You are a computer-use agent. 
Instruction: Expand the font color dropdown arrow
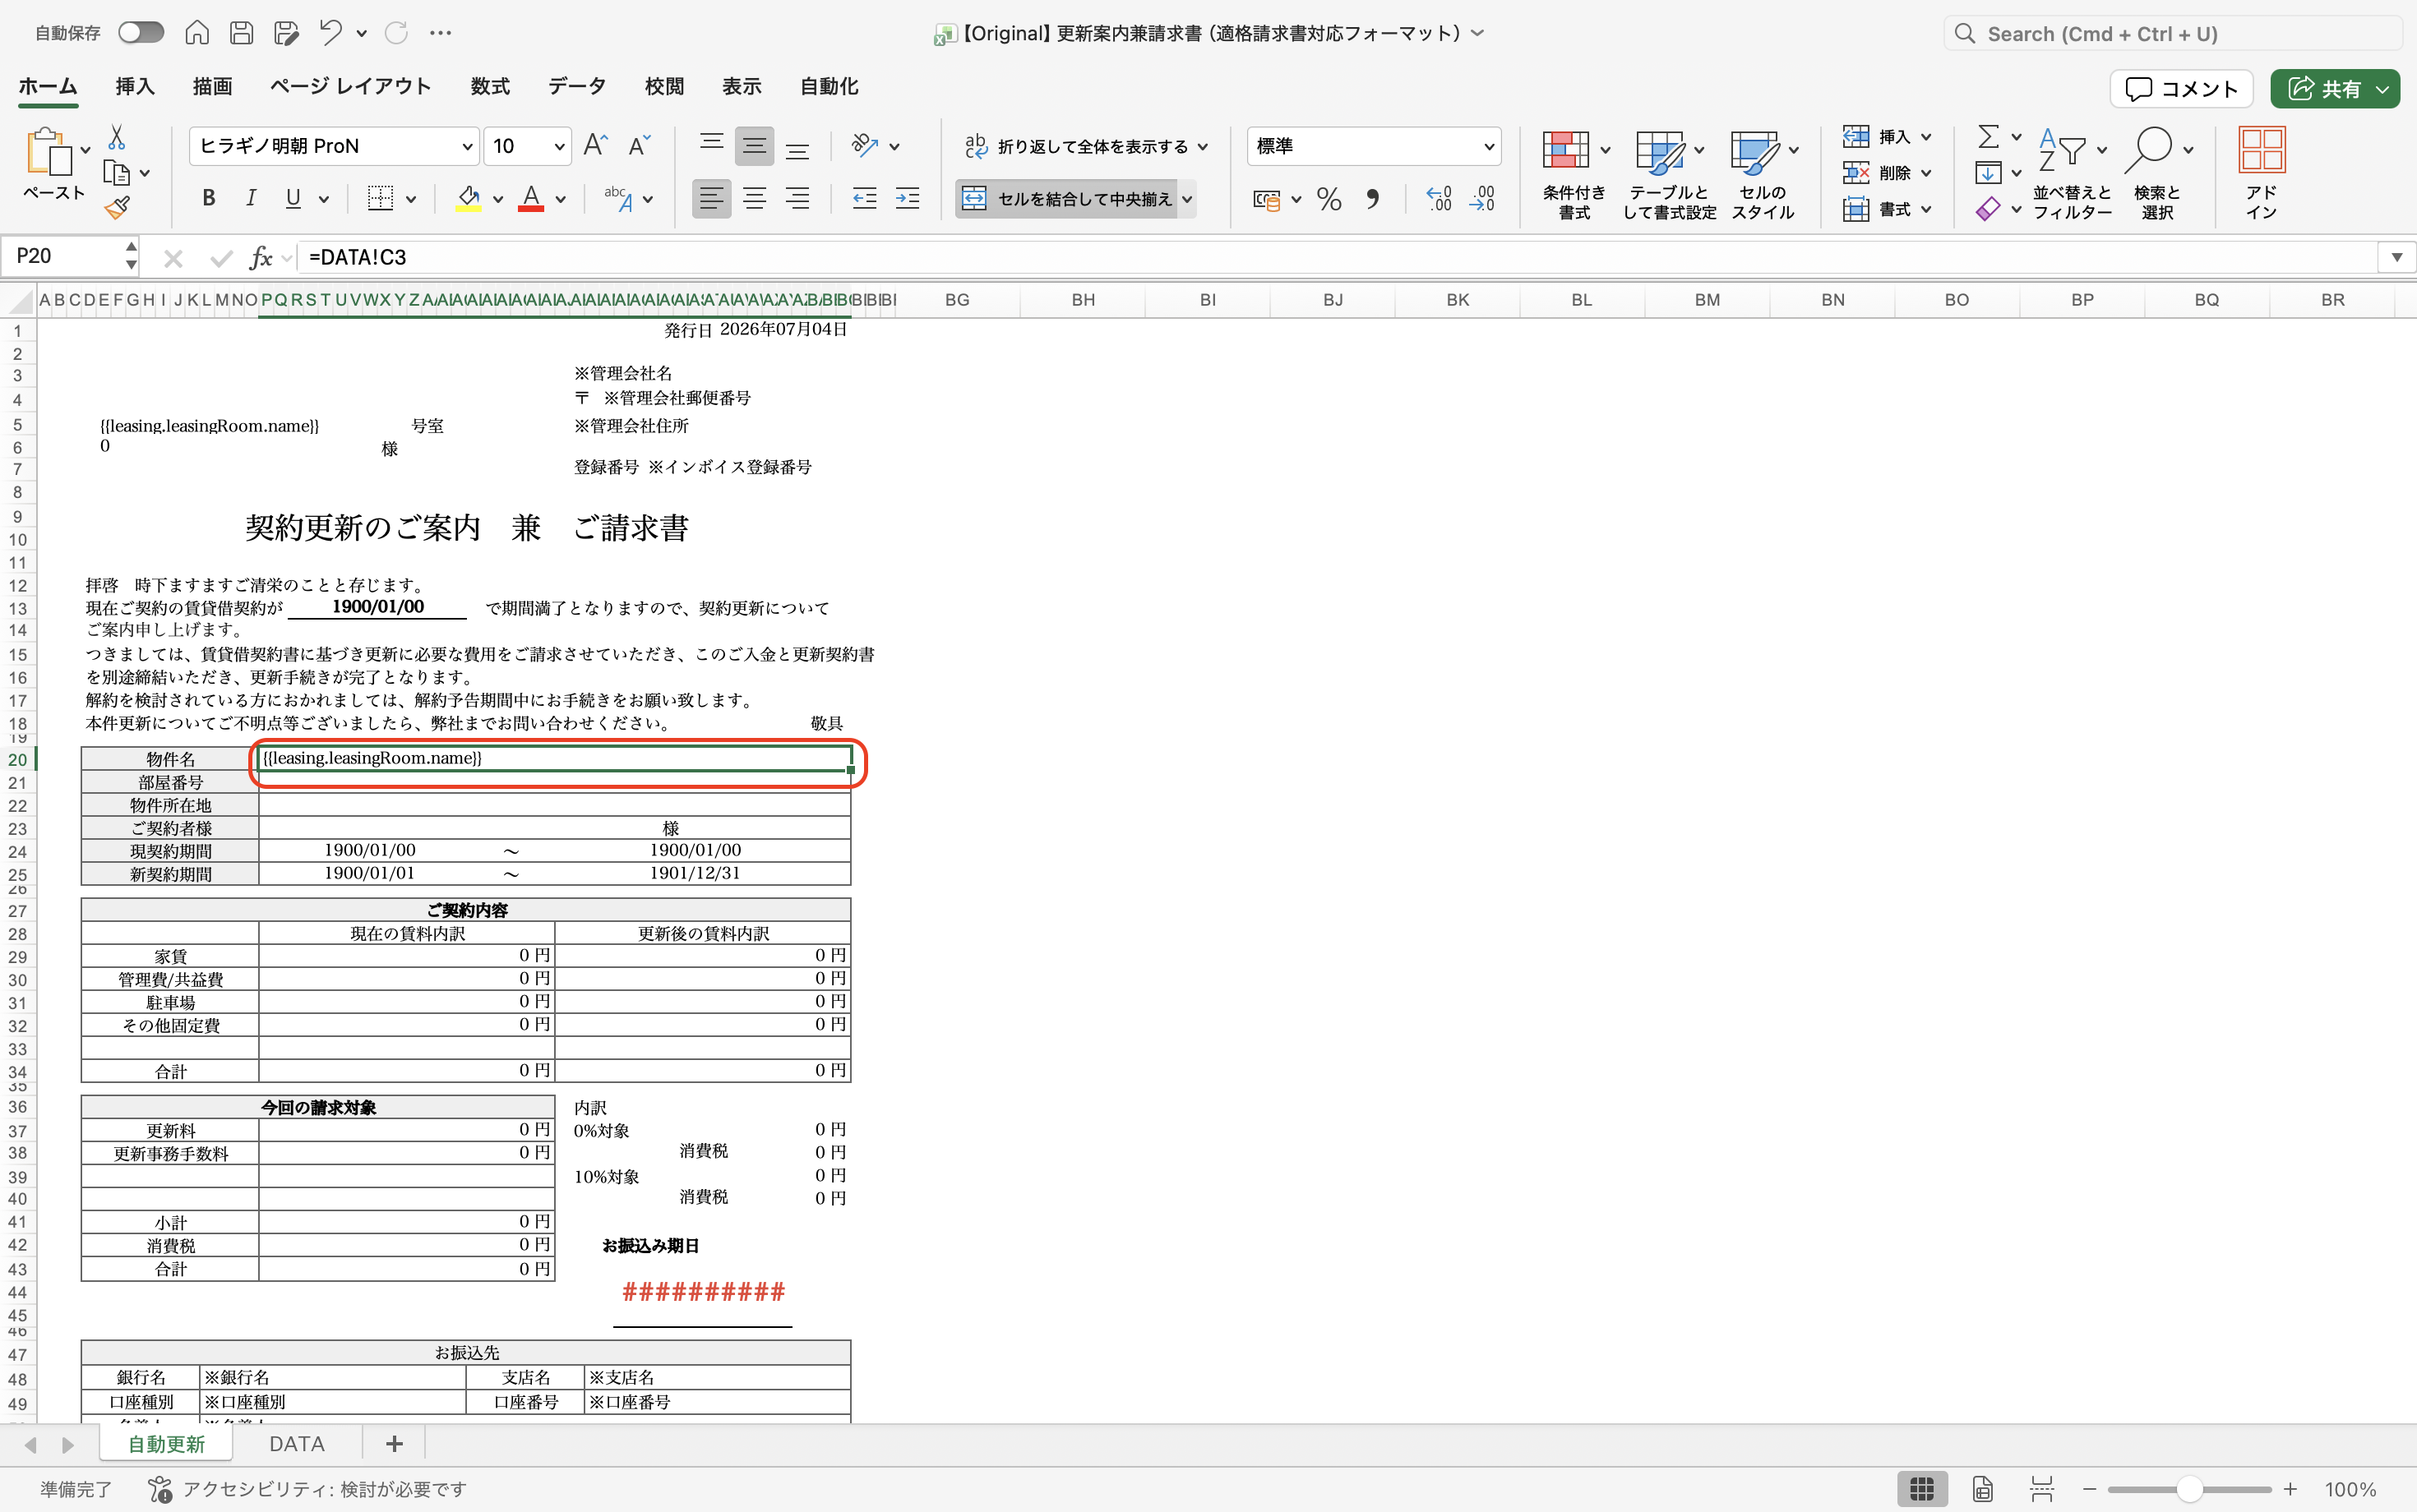pyautogui.click(x=562, y=199)
